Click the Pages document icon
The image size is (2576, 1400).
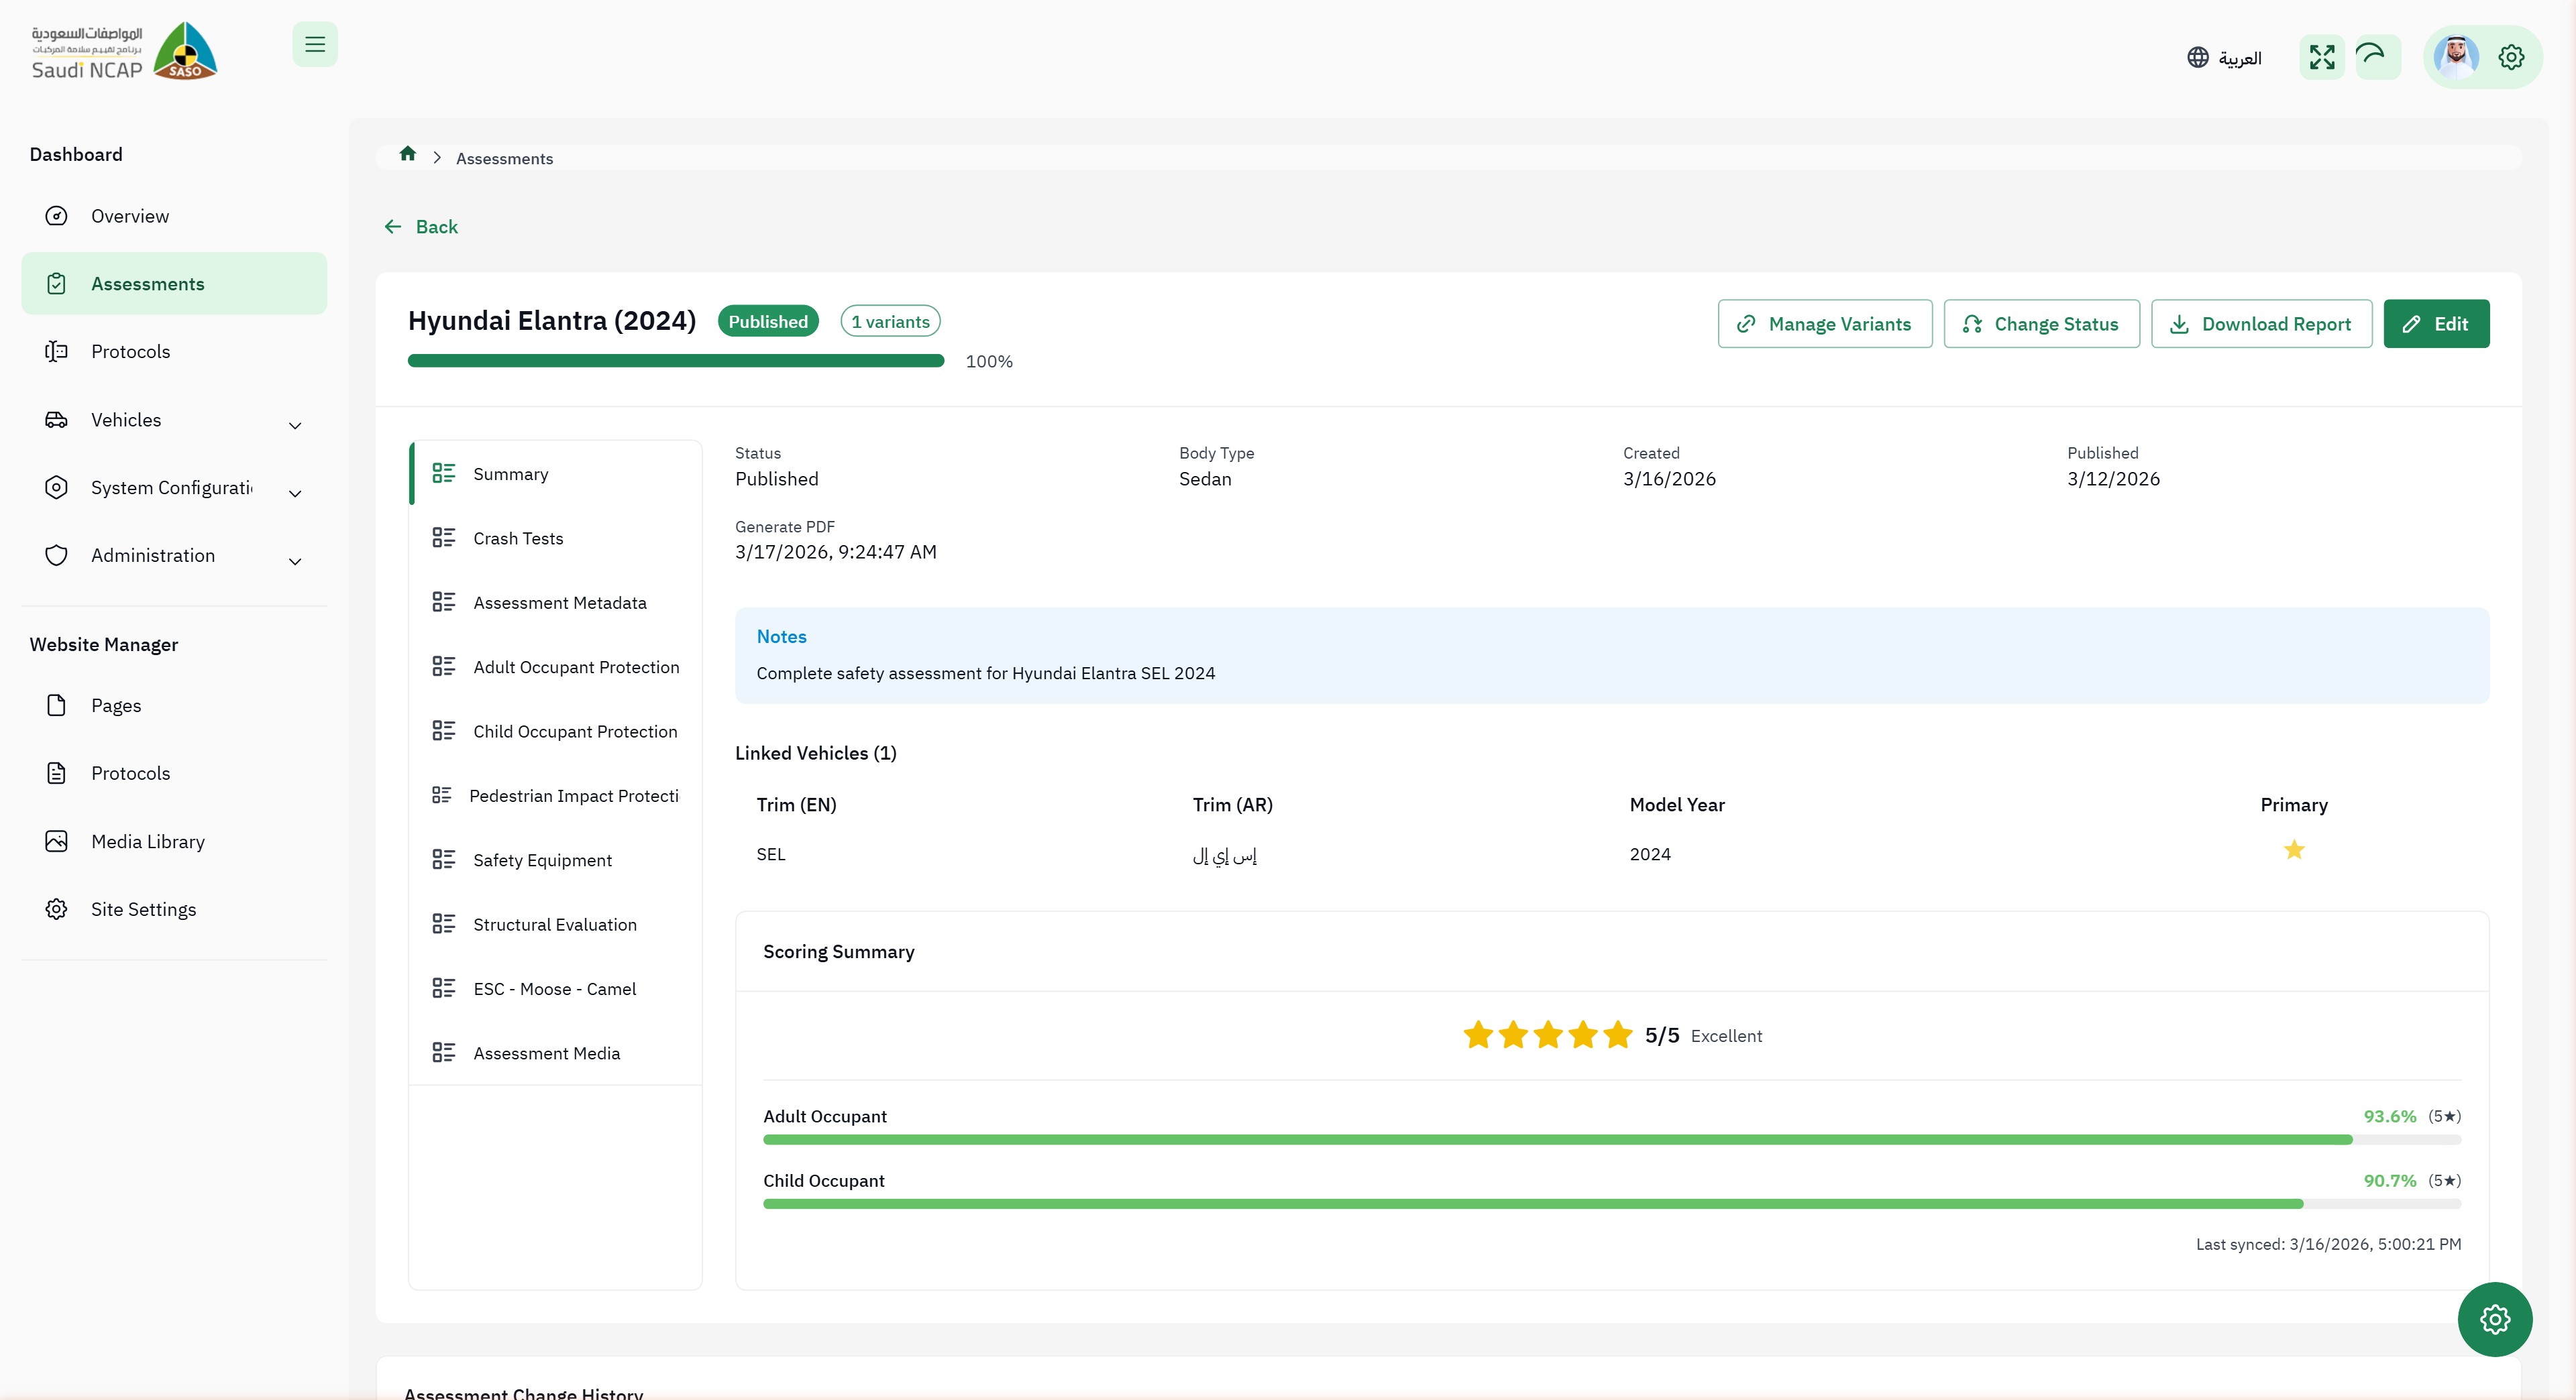pyautogui.click(x=56, y=705)
